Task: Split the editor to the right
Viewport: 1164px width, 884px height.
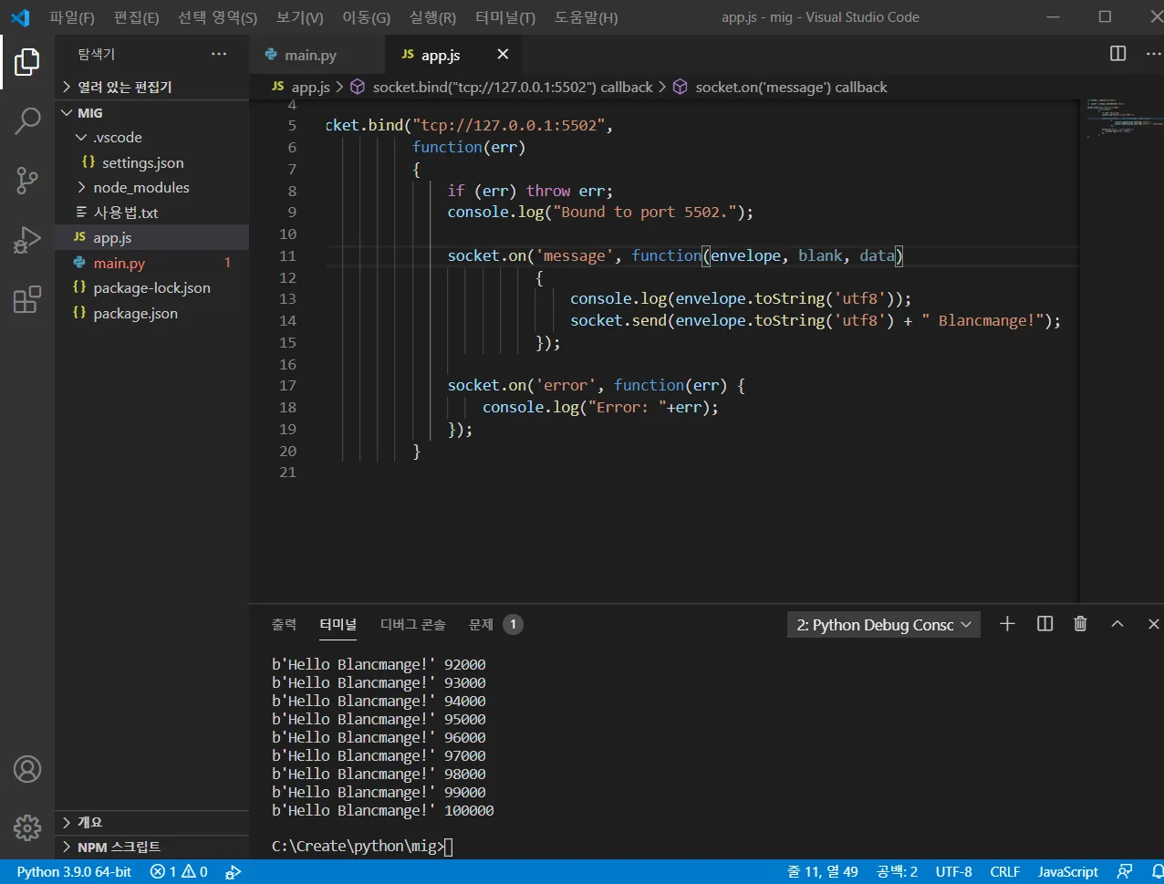Action: point(1117,54)
